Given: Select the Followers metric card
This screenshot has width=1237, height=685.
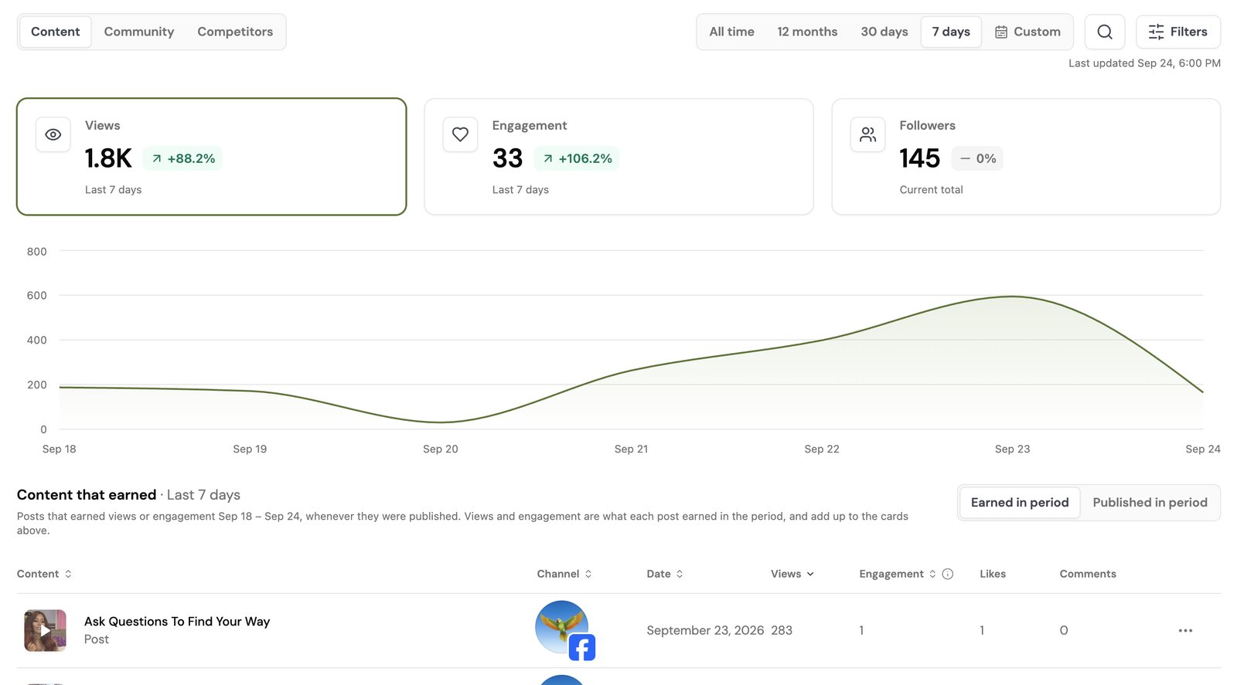Looking at the screenshot, I should pos(1026,157).
